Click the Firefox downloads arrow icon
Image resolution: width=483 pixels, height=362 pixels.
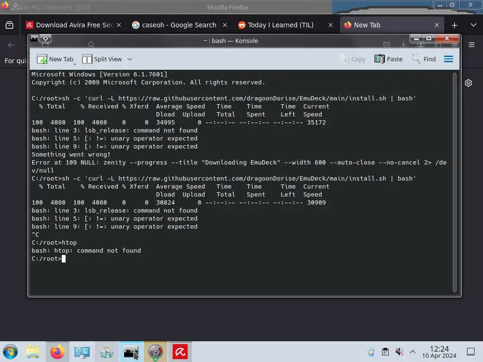point(403,45)
